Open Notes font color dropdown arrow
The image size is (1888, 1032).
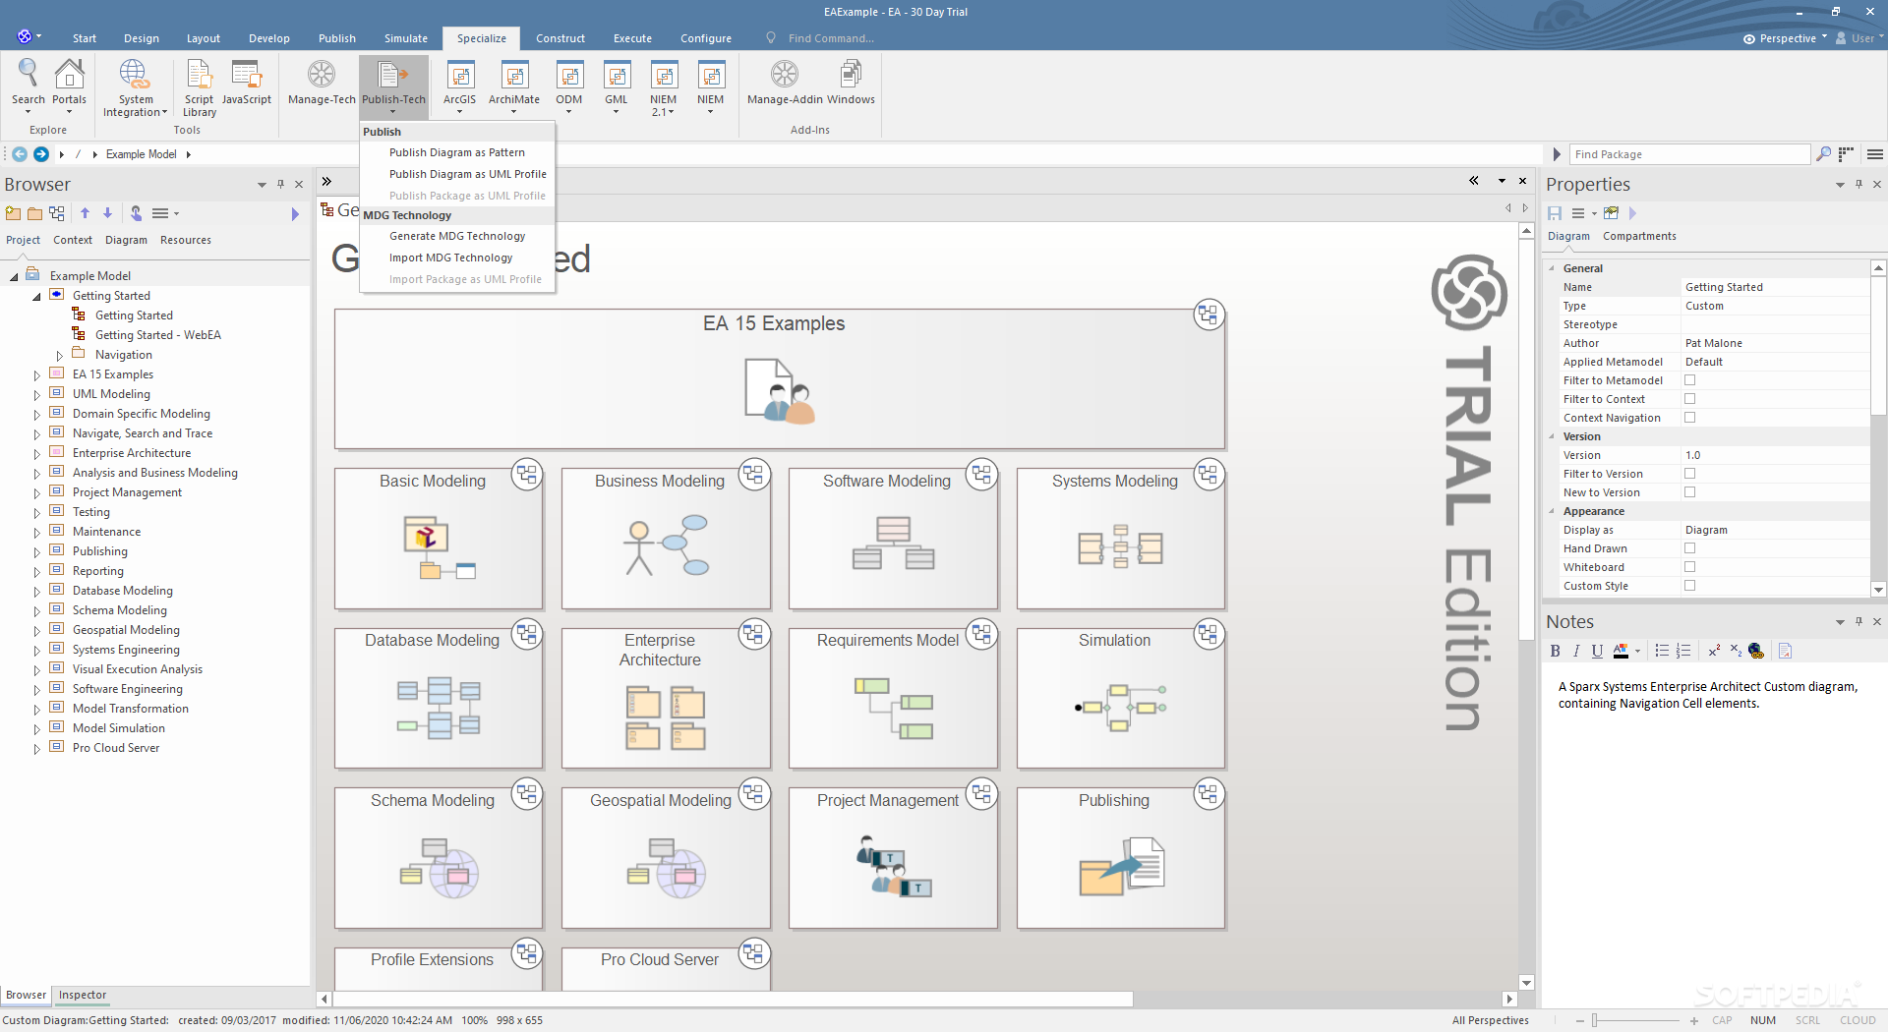pyautogui.click(x=1637, y=651)
